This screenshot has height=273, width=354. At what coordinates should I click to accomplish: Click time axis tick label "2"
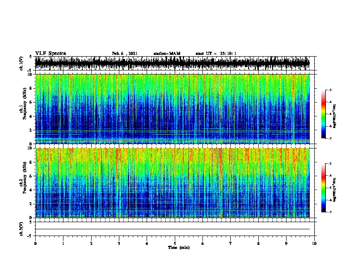coord(91,244)
